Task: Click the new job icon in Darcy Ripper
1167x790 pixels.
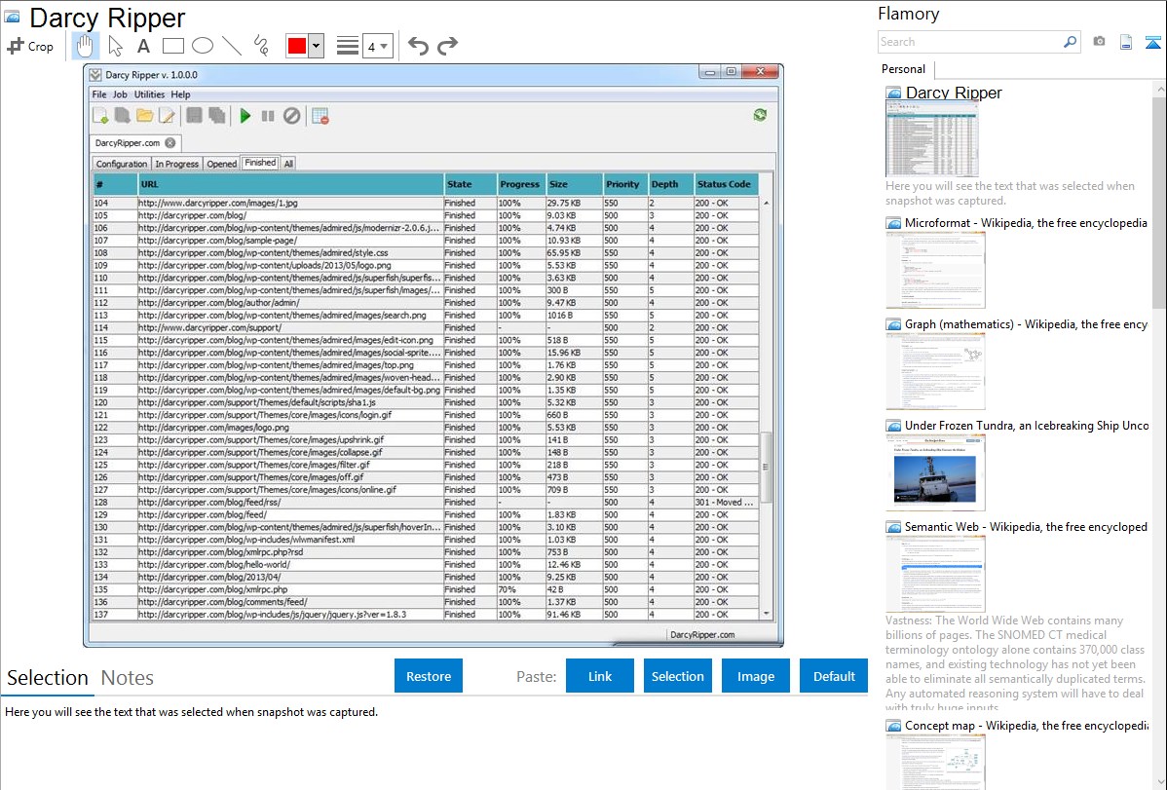Action: (x=100, y=115)
